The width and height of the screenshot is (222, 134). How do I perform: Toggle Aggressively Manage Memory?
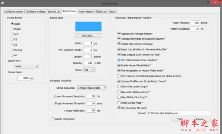[x=135, y=33]
